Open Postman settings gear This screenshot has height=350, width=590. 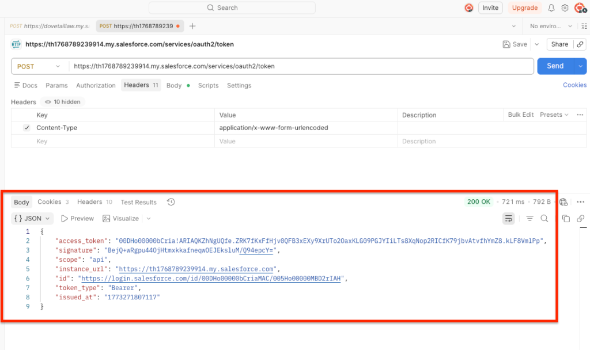[x=565, y=8]
